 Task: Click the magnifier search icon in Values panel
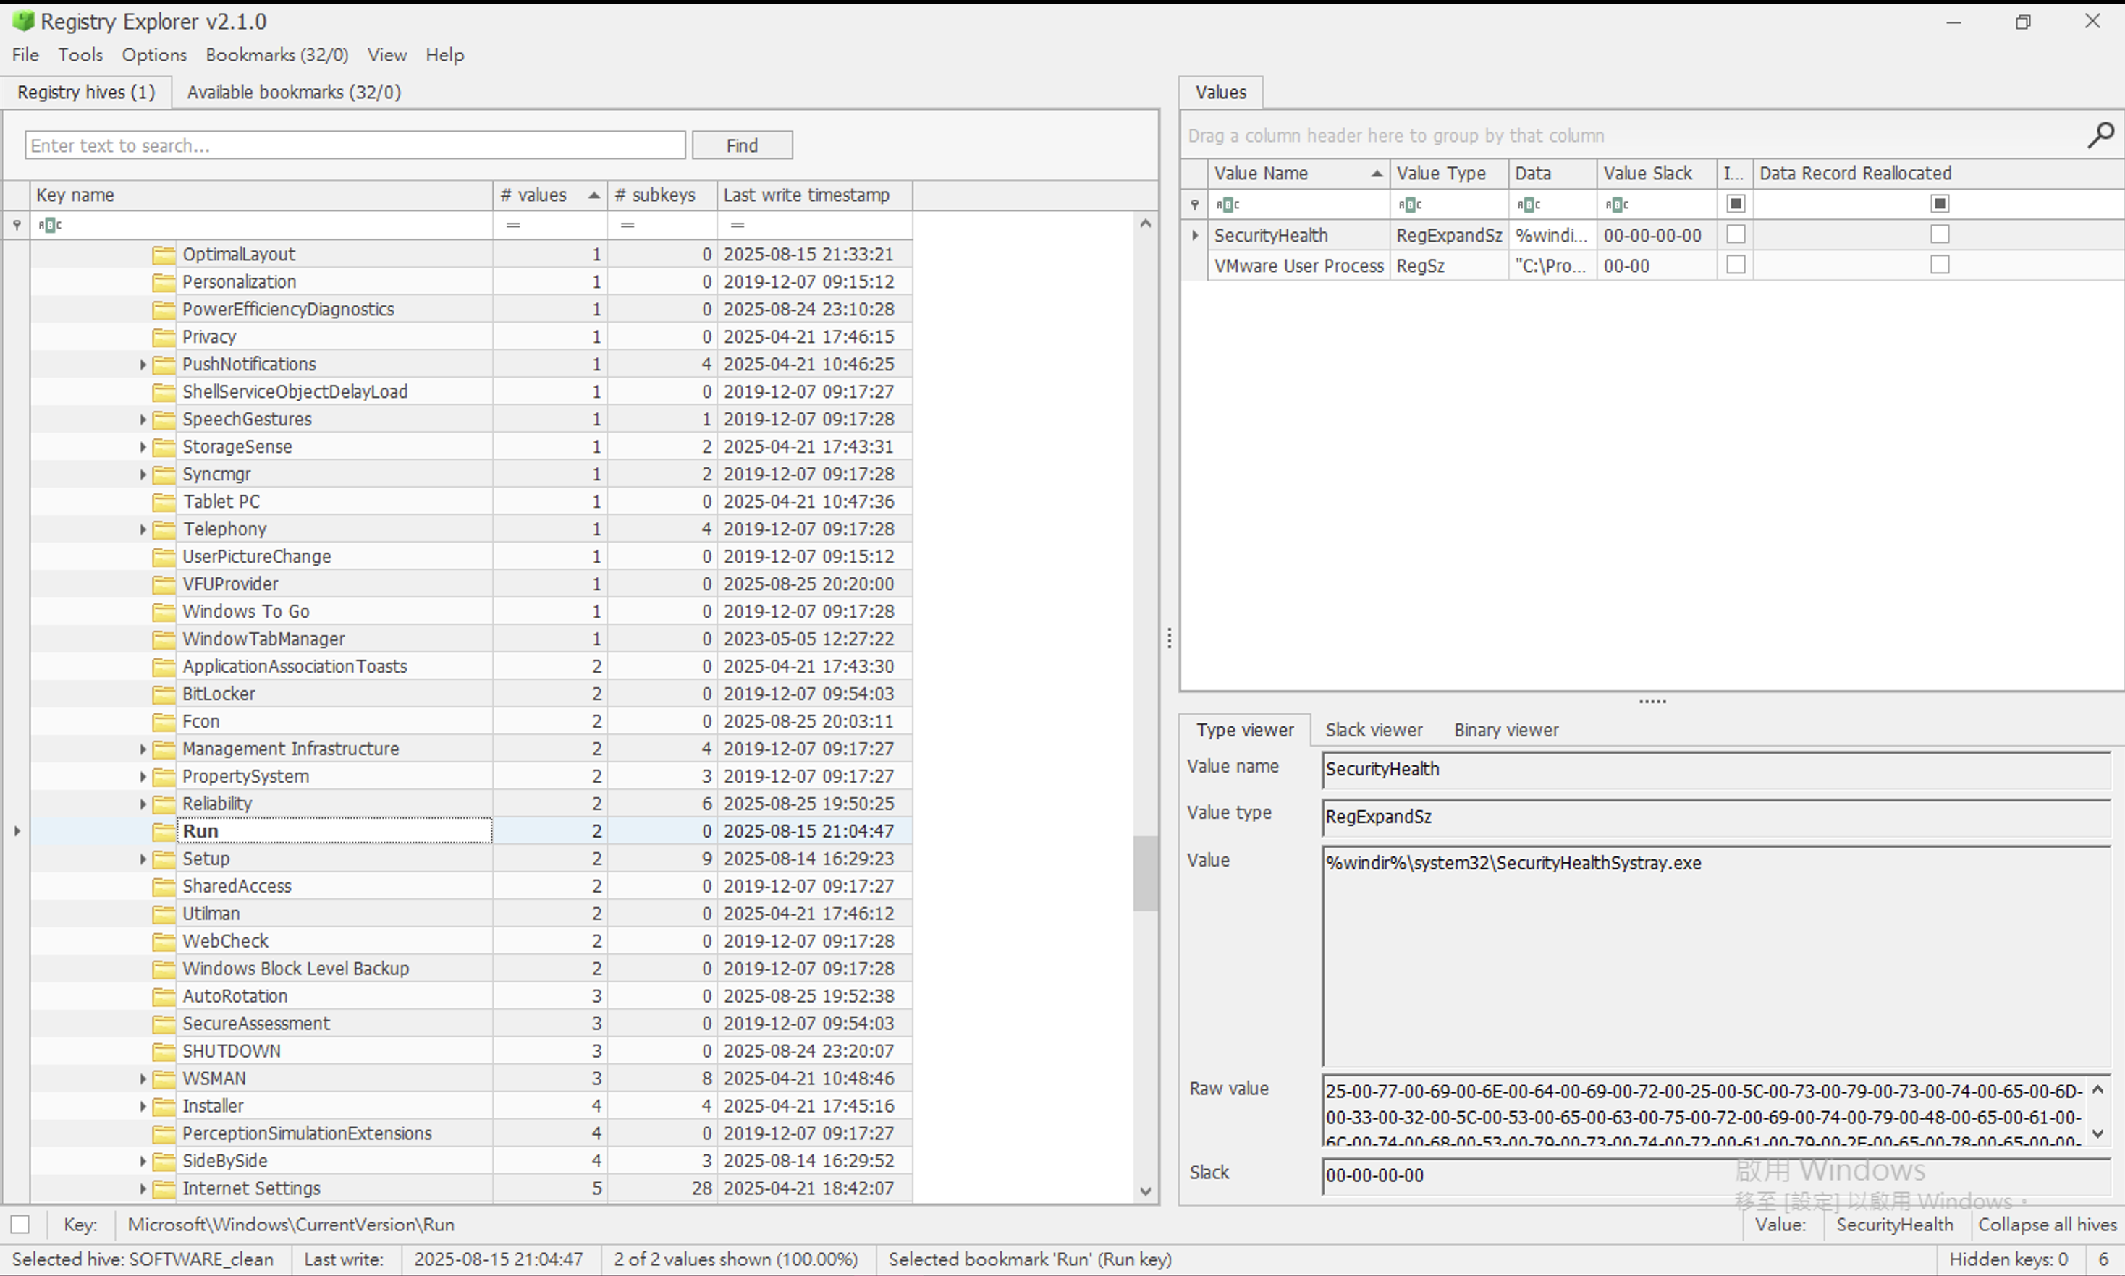[x=2100, y=135]
